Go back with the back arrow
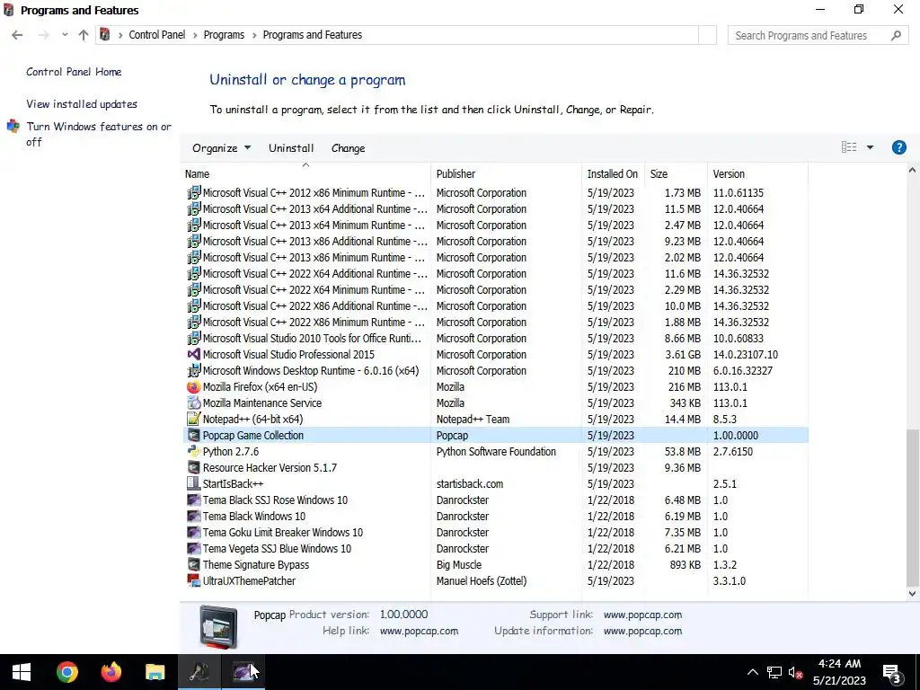The height and width of the screenshot is (690, 920). coord(17,35)
